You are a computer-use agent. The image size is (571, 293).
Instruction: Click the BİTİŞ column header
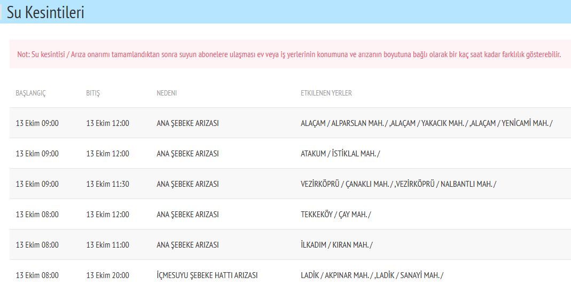point(93,93)
